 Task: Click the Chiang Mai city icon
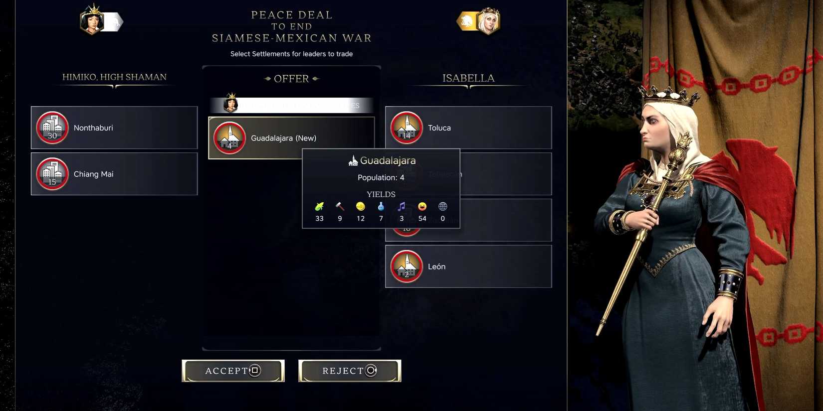coord(52,174)
